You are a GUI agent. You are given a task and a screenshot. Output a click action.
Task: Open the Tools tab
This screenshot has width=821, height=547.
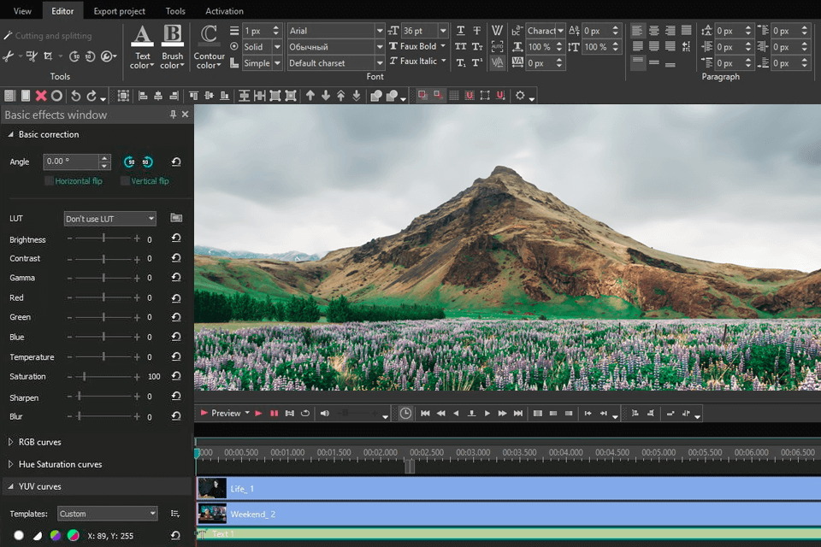[x=175, y=11]
